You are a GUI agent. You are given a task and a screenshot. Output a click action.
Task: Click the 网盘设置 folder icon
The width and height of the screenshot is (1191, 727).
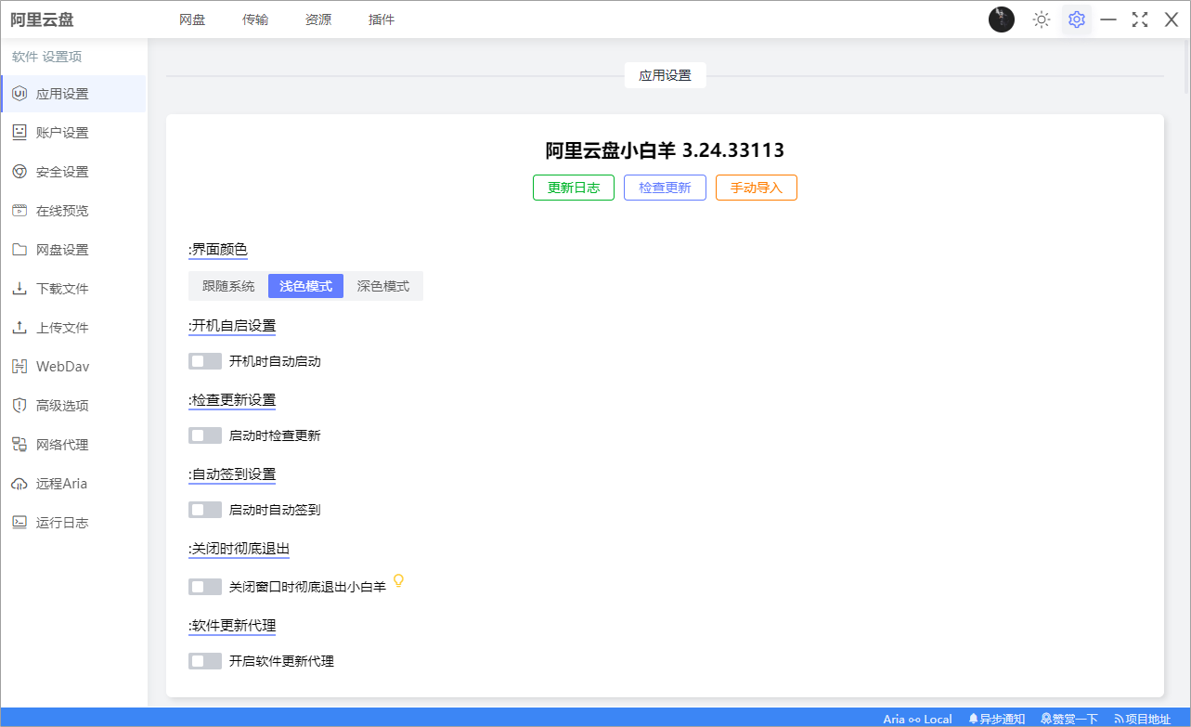(19, 250)
